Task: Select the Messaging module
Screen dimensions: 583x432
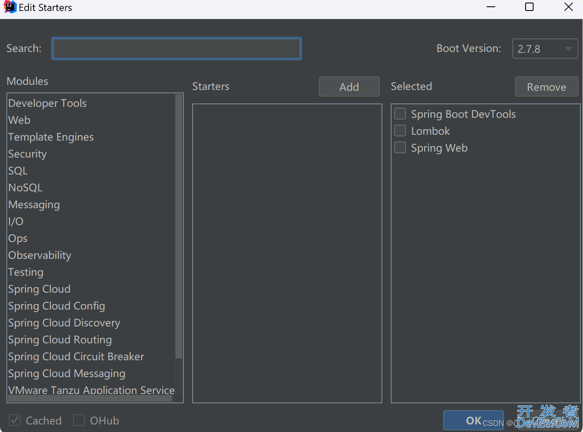Action: click(91, 204)
